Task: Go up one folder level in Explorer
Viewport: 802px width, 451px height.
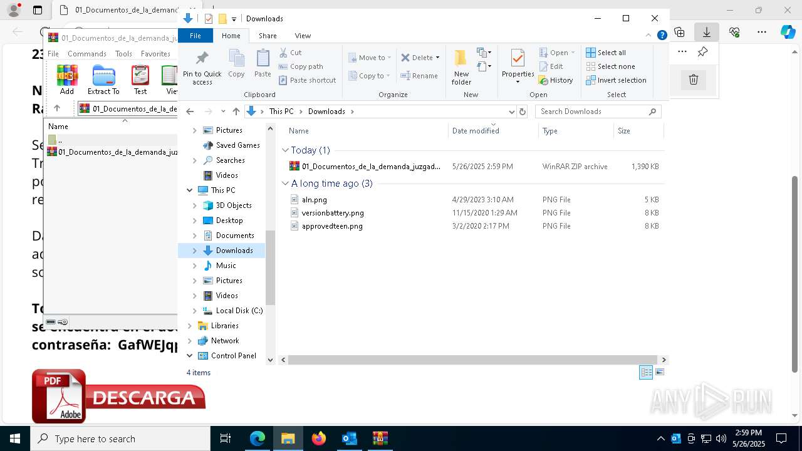Action: coord(236,111)
